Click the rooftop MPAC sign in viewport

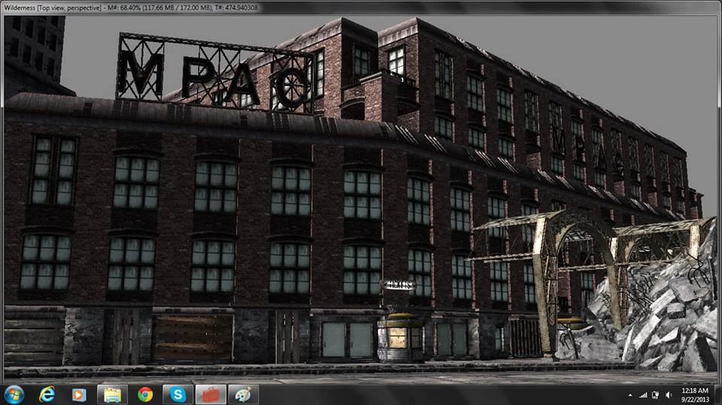(x=214, y=74)
